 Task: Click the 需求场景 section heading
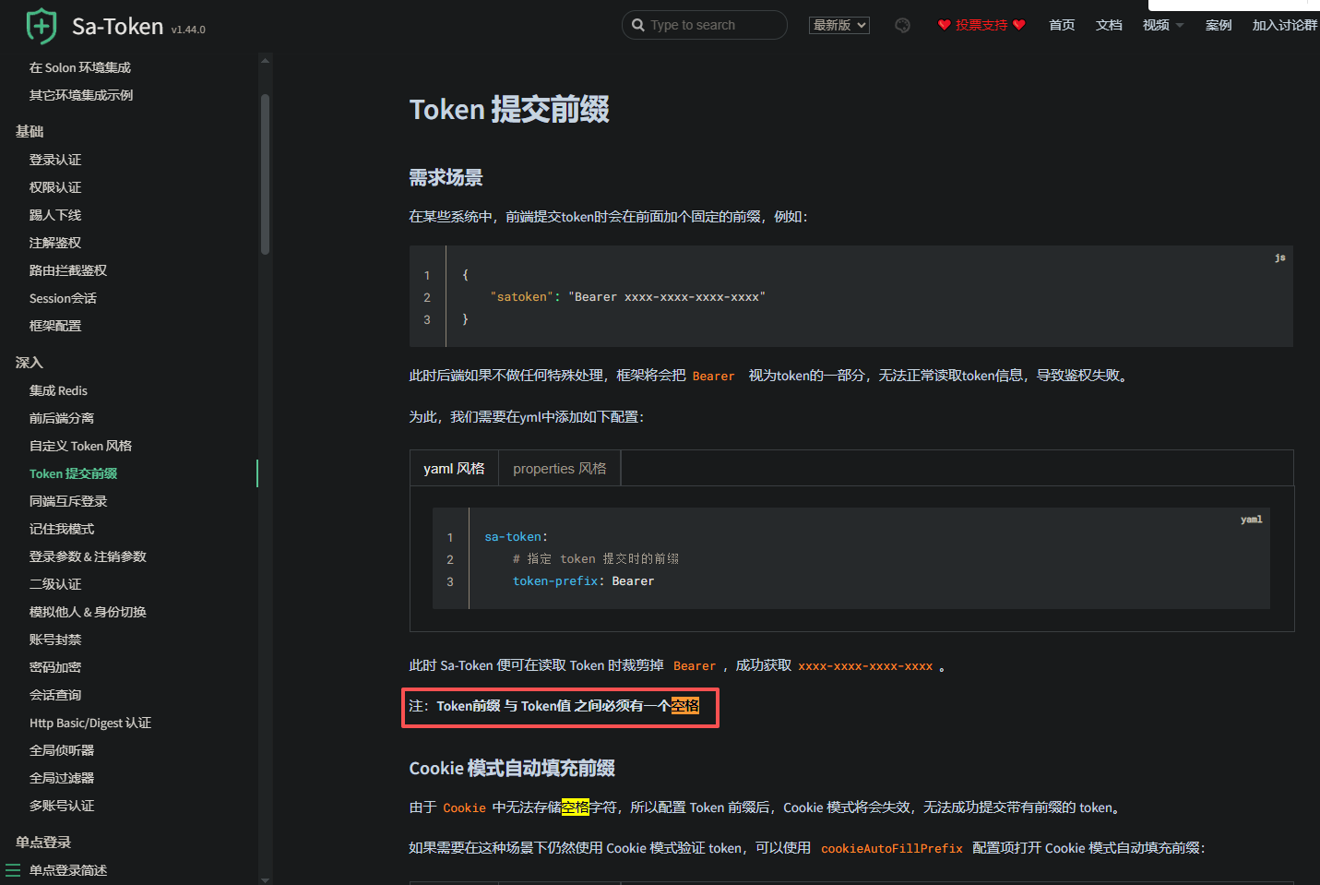pyautogui.click(x=446, y=177)
